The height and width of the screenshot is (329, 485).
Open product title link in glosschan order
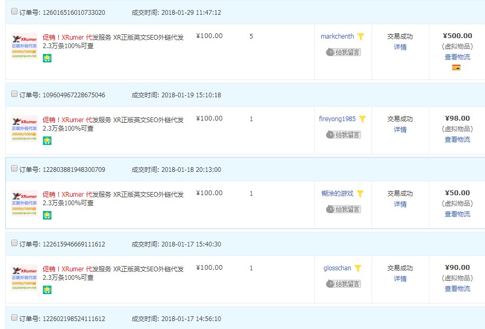pyautogui.click(x=113, y=273)
